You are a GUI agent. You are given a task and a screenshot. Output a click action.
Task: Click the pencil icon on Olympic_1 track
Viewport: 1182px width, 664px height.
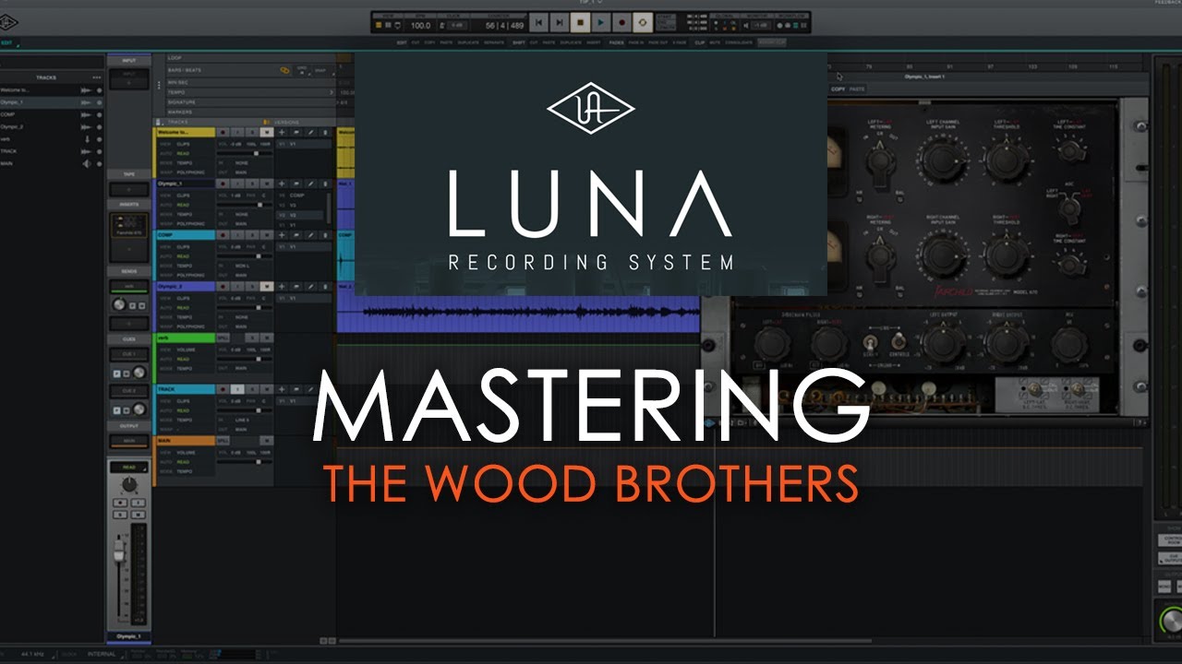[x=311, y=184]
